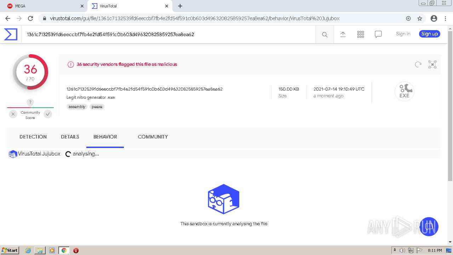453x255 pixels.
Task: Click the blue sandbox box illustration
Action: coord(224,199)
